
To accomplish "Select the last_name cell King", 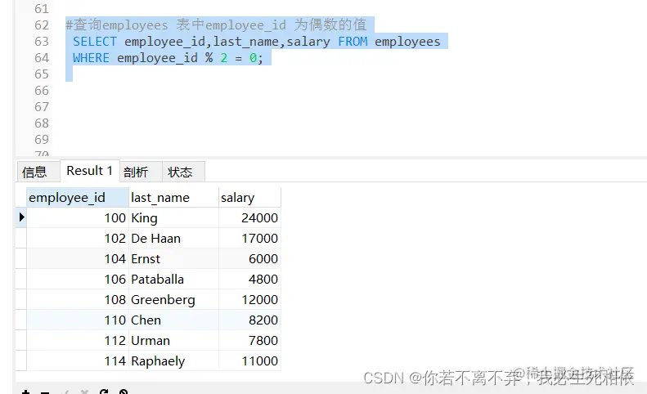I will click(173, 217).
